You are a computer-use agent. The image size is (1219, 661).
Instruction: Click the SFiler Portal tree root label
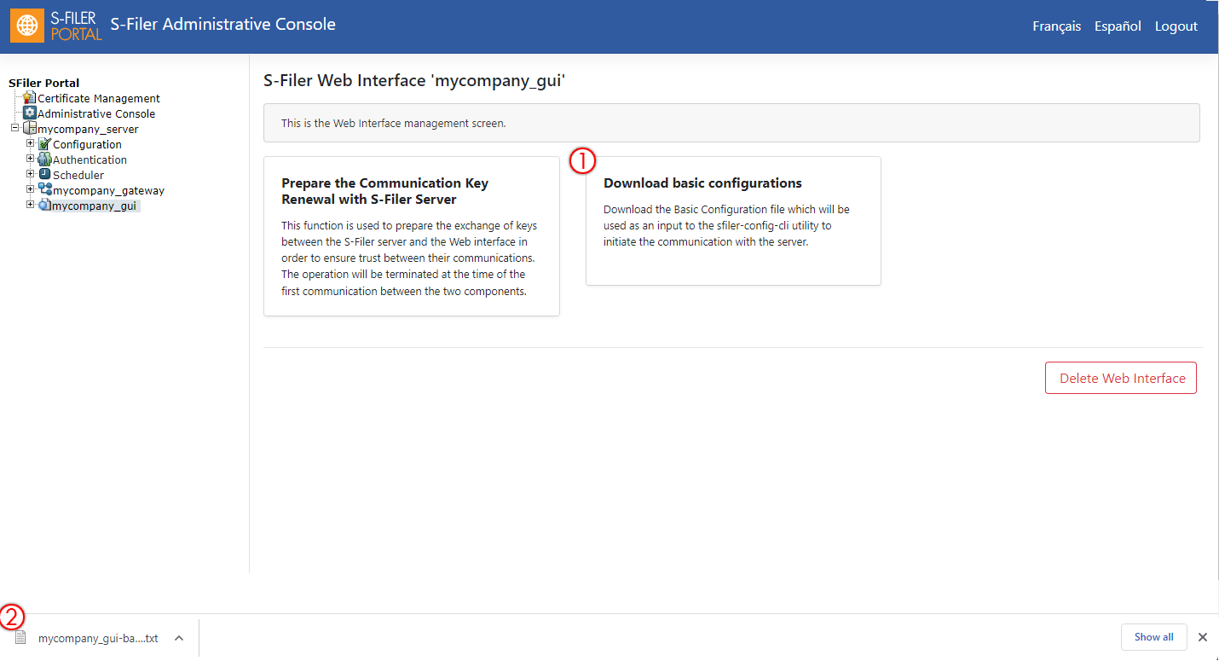43,83
